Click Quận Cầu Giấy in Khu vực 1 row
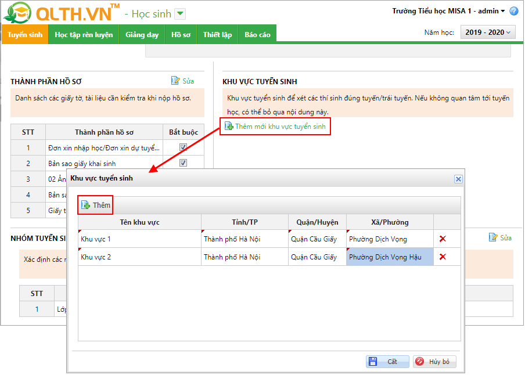 click(x=318, y=239)
